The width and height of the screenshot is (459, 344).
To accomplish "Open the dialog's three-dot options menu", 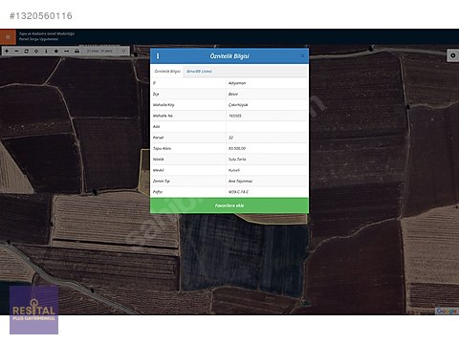I will [x=158, y=56].
